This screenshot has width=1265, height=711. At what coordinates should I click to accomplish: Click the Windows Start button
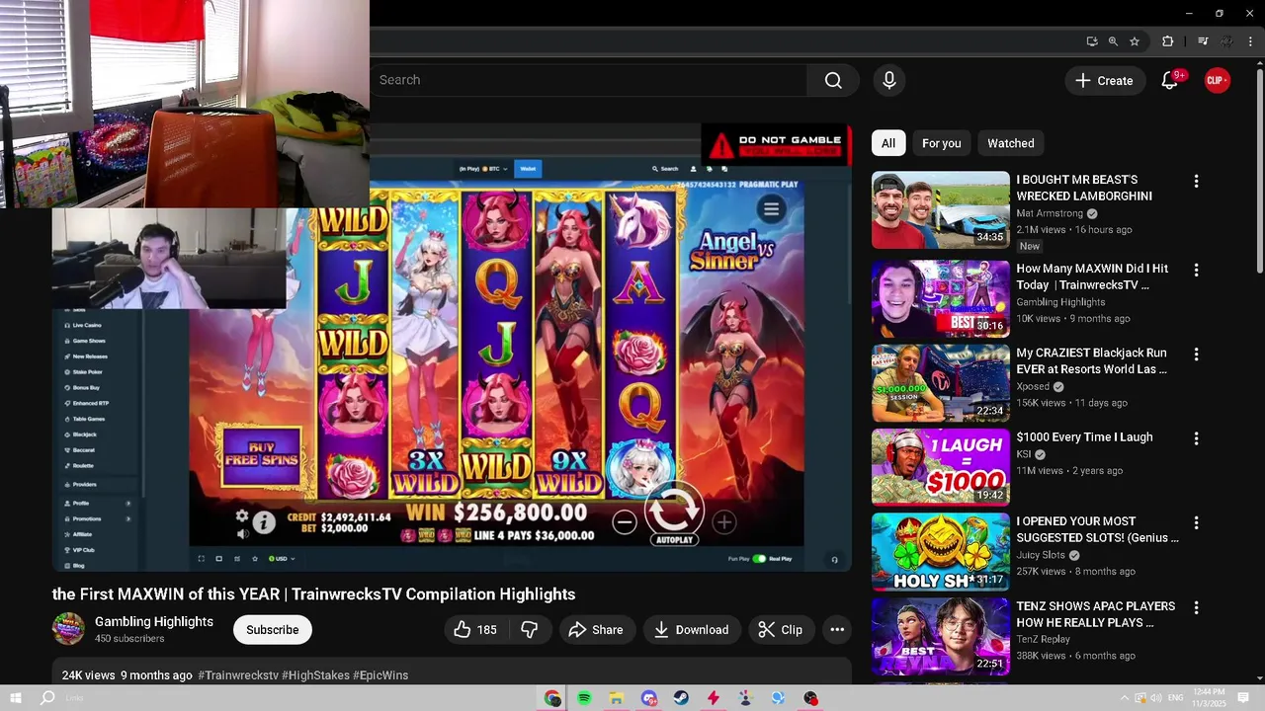tap(16, 698)
